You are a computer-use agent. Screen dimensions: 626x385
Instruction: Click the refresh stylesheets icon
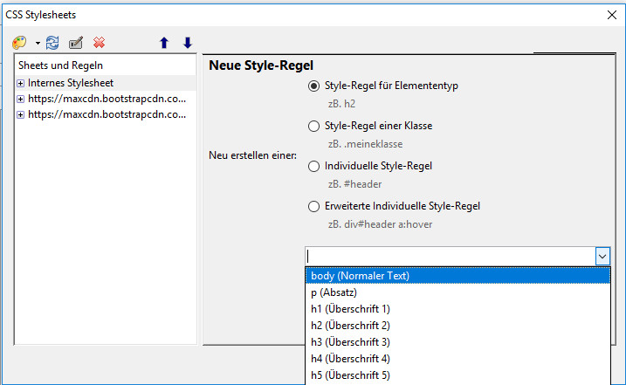(52, 42)
